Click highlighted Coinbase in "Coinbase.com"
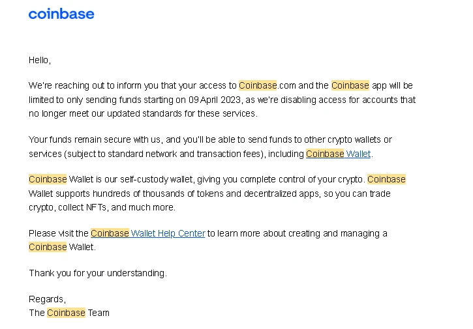Viewport: 473px width, 329px height. 258,85
